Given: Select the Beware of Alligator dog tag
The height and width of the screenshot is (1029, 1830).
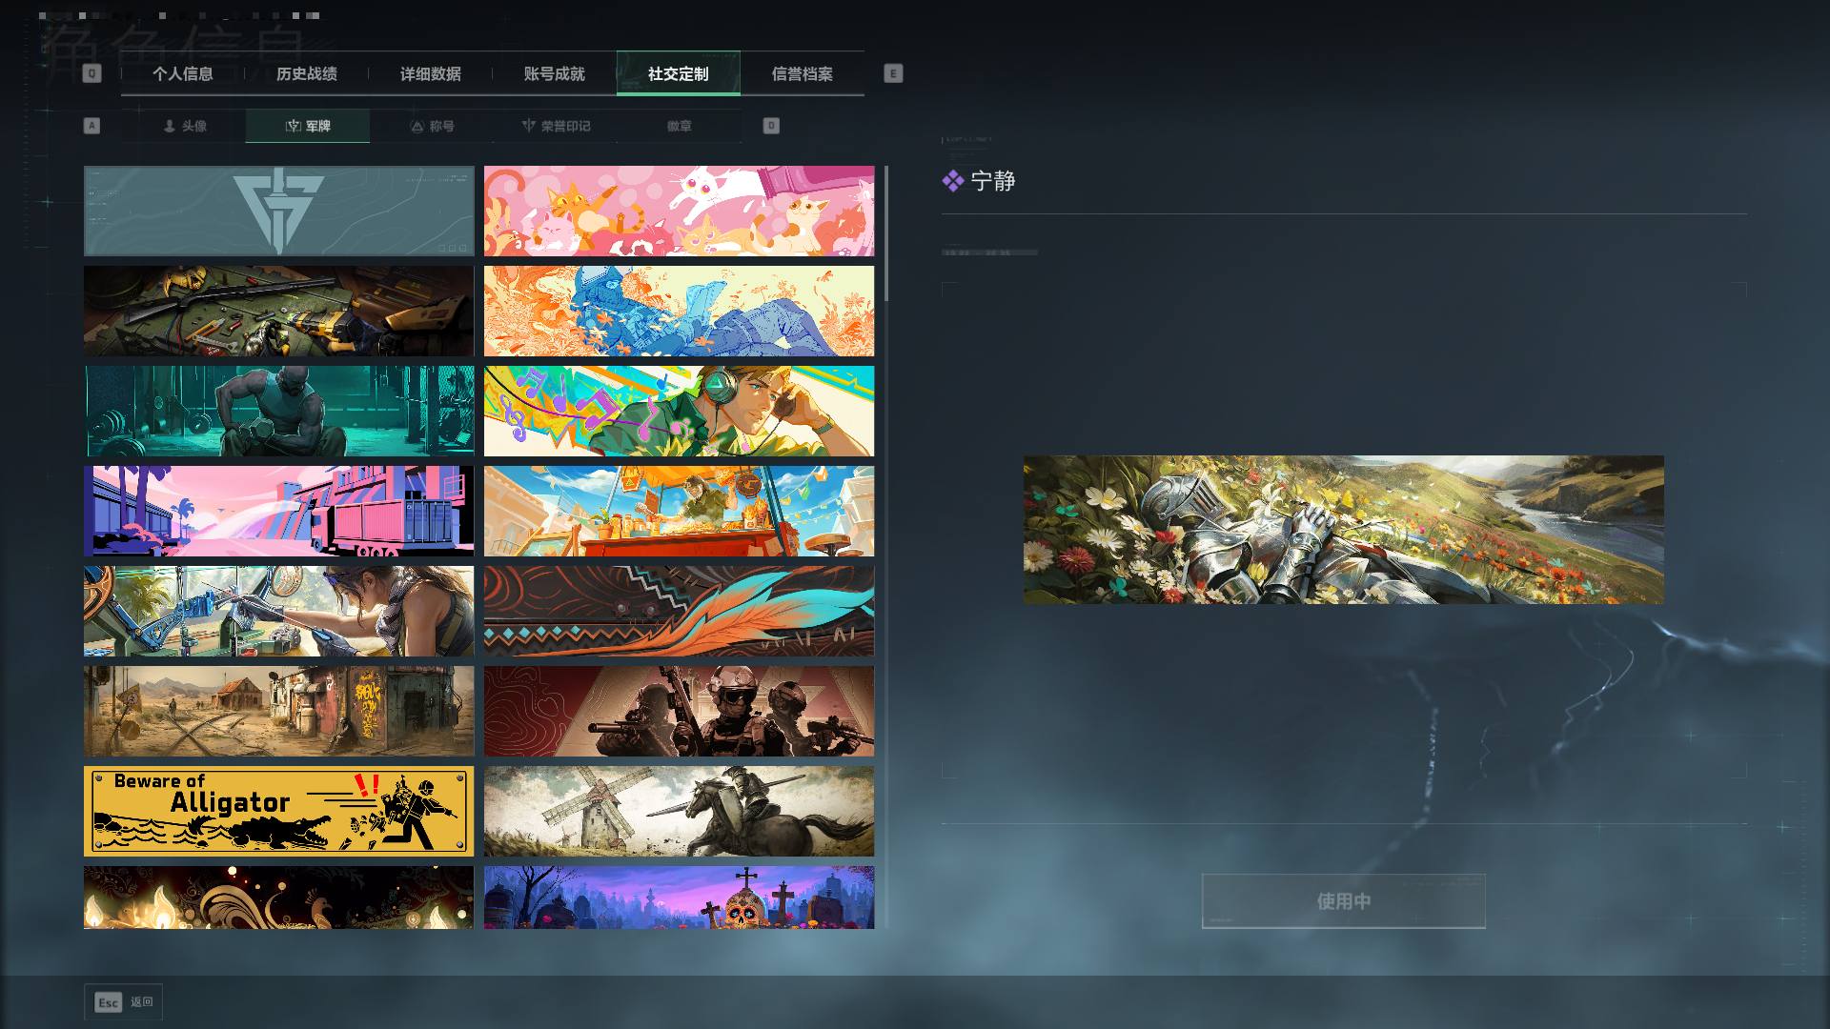Looking at the screenshot, I should [278, 812].
